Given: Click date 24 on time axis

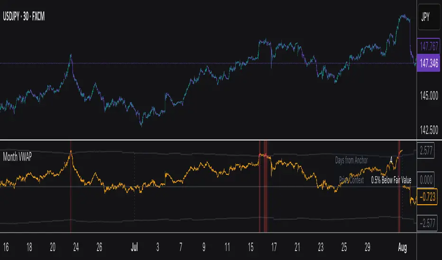Looking at the screenshot, I should [76, 247].
